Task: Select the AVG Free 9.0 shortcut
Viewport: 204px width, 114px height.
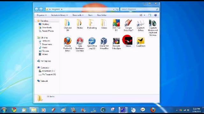Action: (x=116, y=25)
